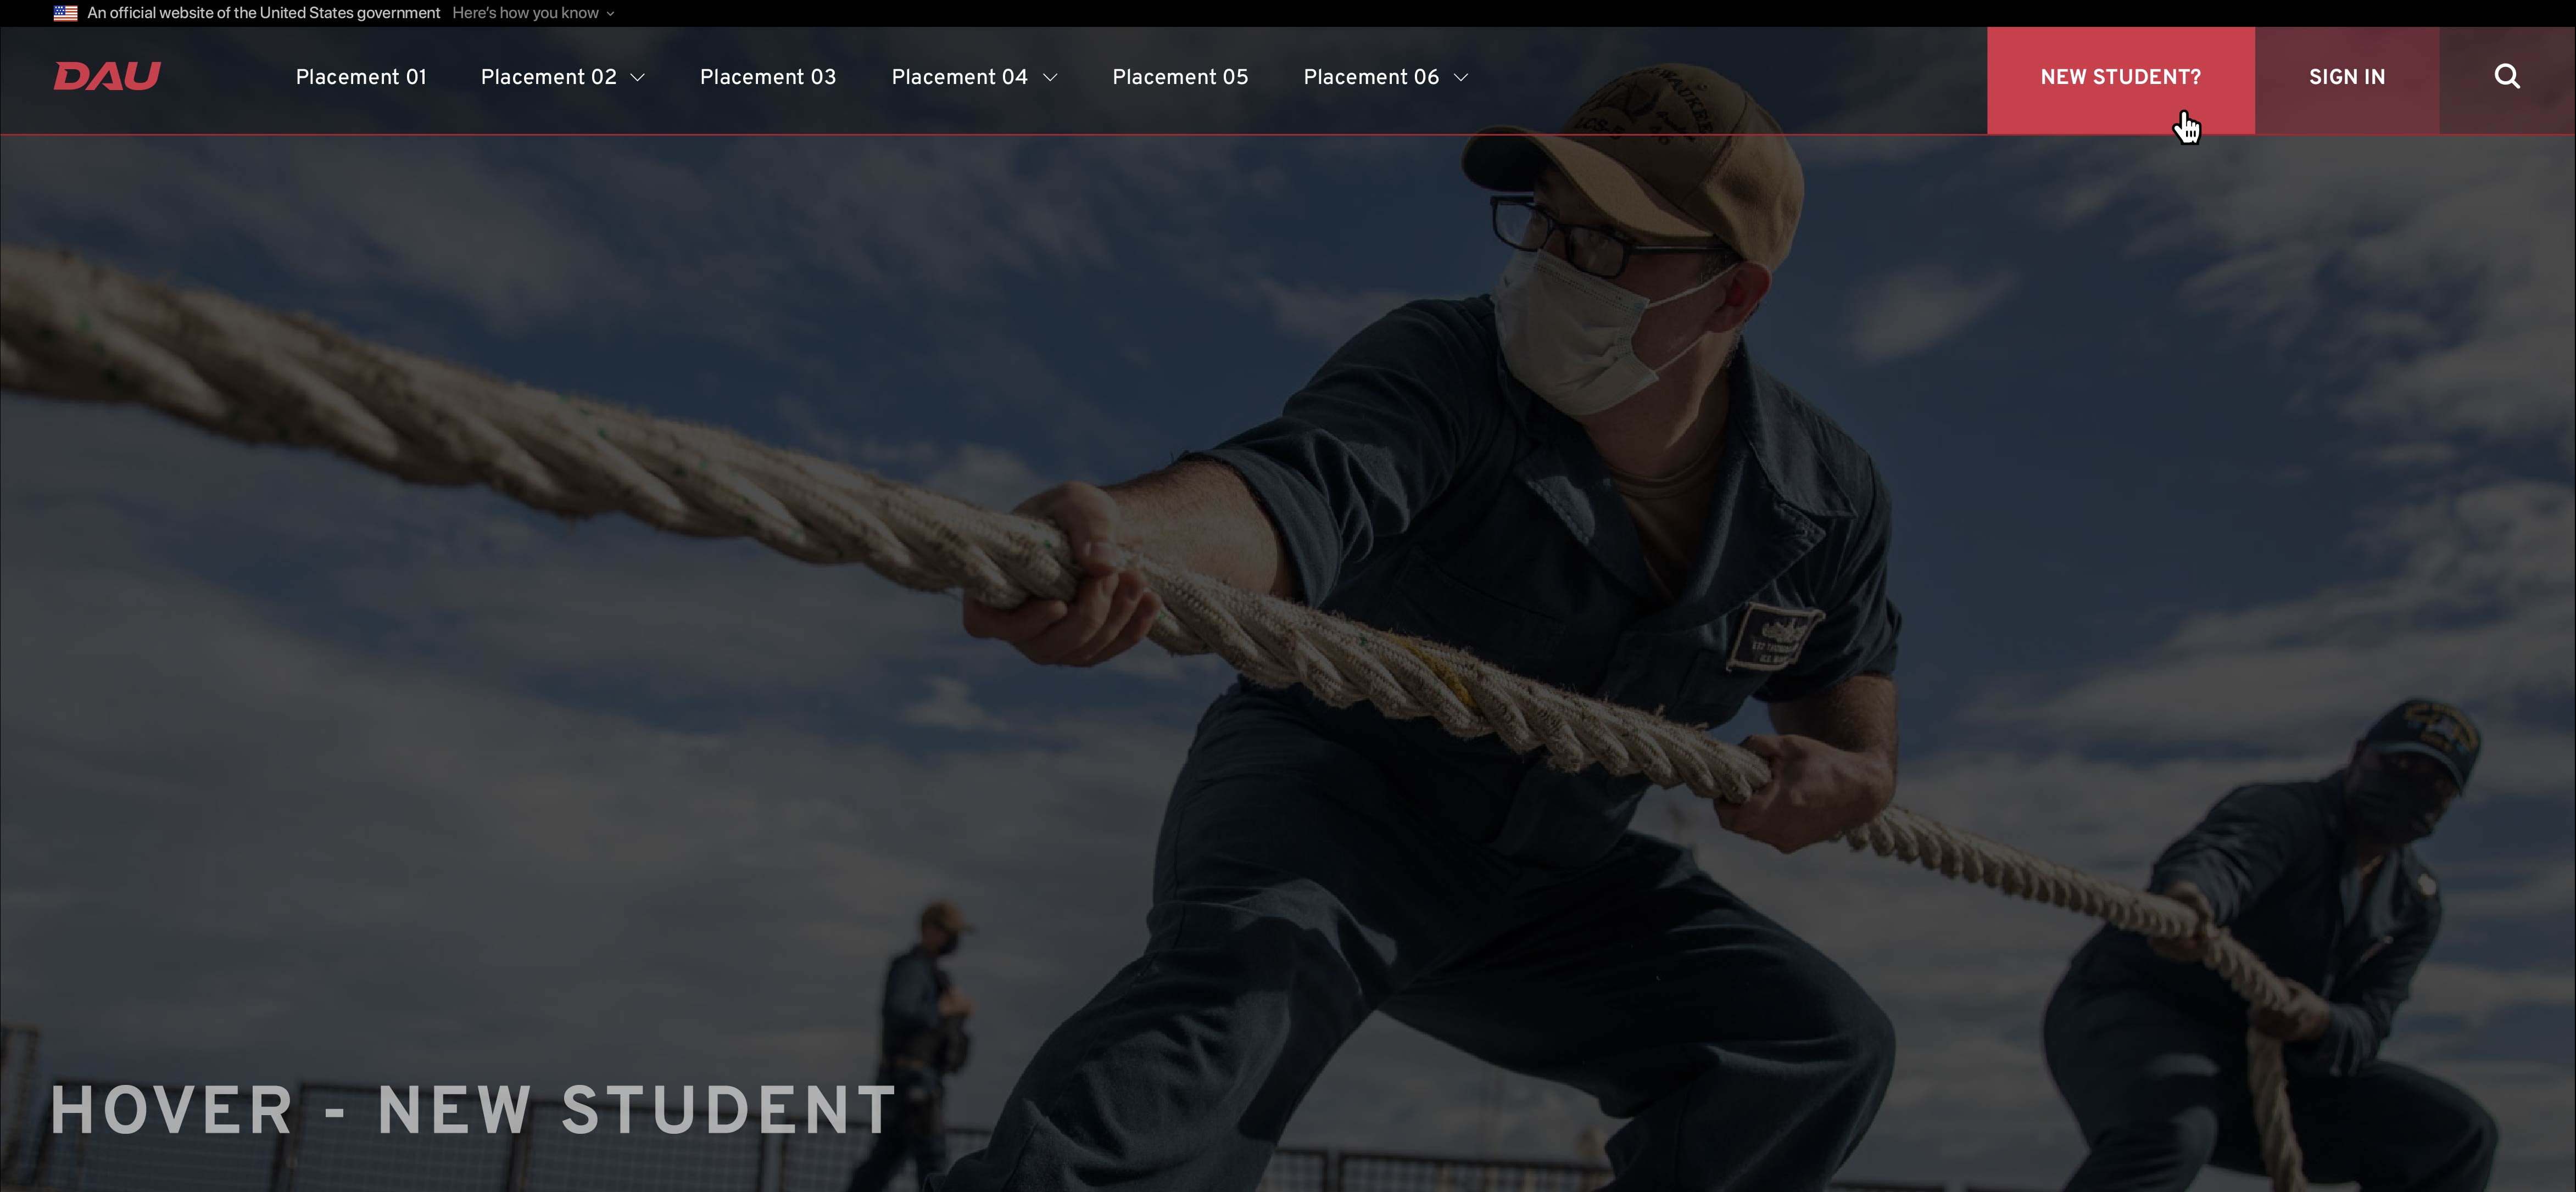Viewport: 2576px width, 1192px height.
Task: Expand the Placement 02 chevron
Action: pos(637,78)
